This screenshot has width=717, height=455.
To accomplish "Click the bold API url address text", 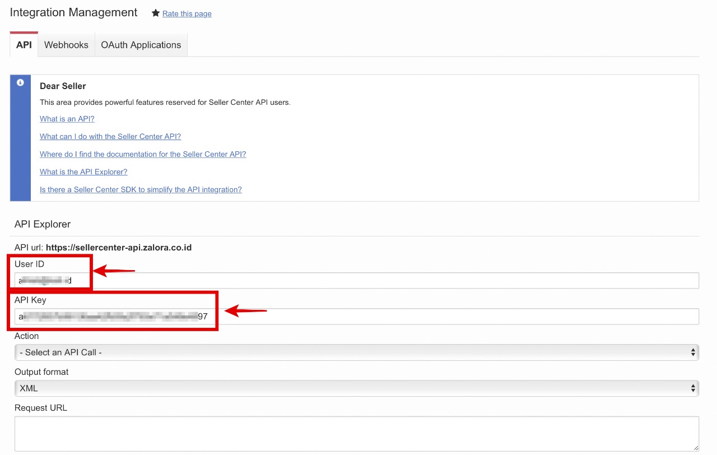I will click(119, 247).
